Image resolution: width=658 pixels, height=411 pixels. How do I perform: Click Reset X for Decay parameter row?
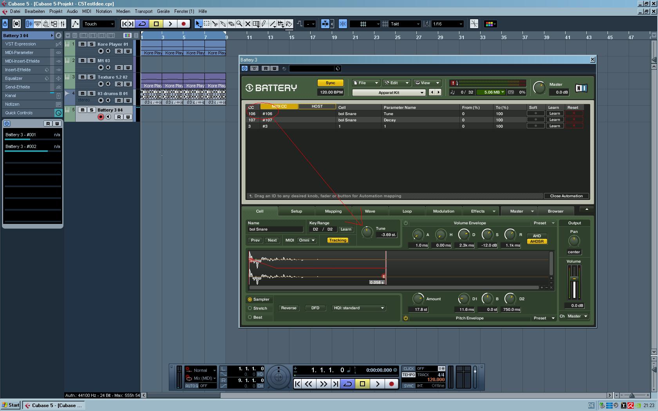tap(574, 120)
